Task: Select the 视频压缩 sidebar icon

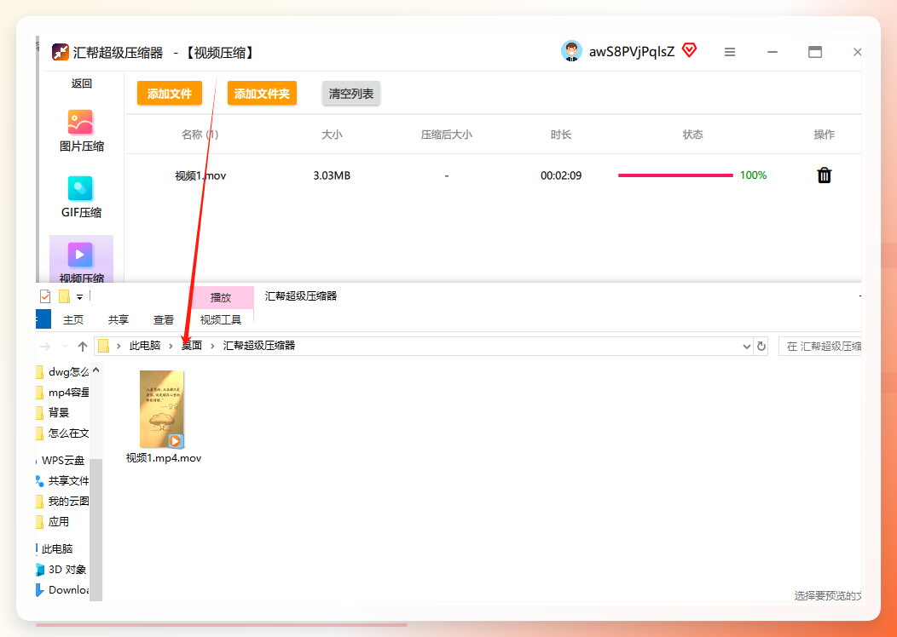Action: click(x=80, y=255)
